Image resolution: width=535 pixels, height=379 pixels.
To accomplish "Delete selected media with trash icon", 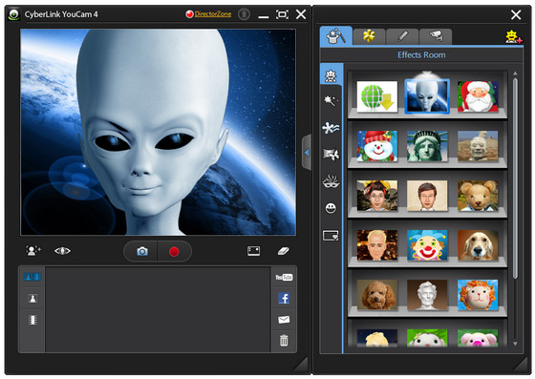I will [x=284, y=341].
